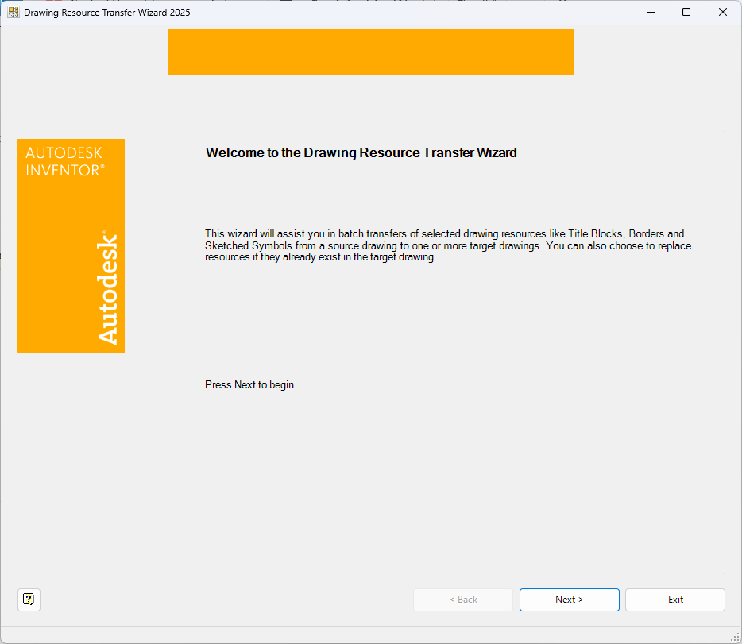Click the Autodesk Inventor logo banner
The image size is (742, 644).
(71, 246)
